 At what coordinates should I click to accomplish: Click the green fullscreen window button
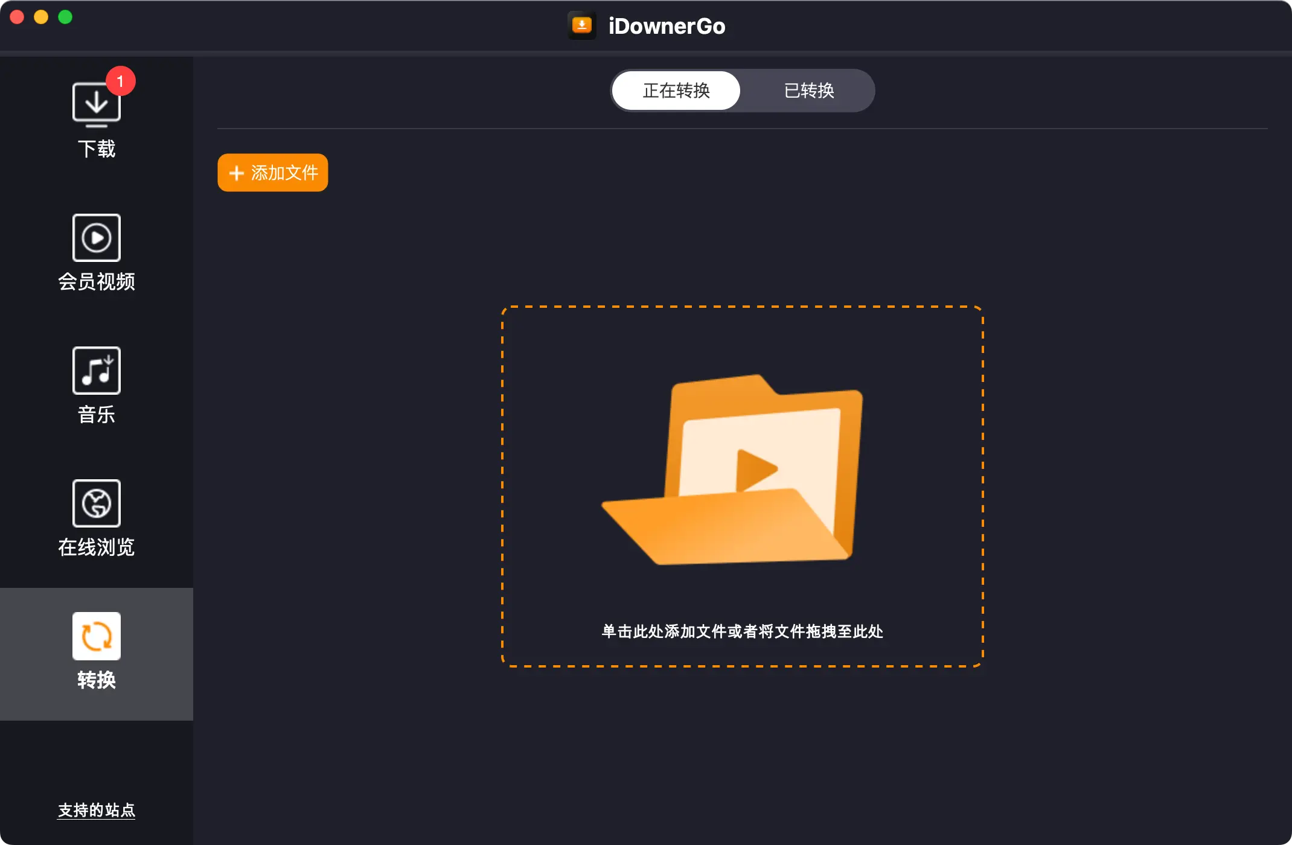(65, 17)
